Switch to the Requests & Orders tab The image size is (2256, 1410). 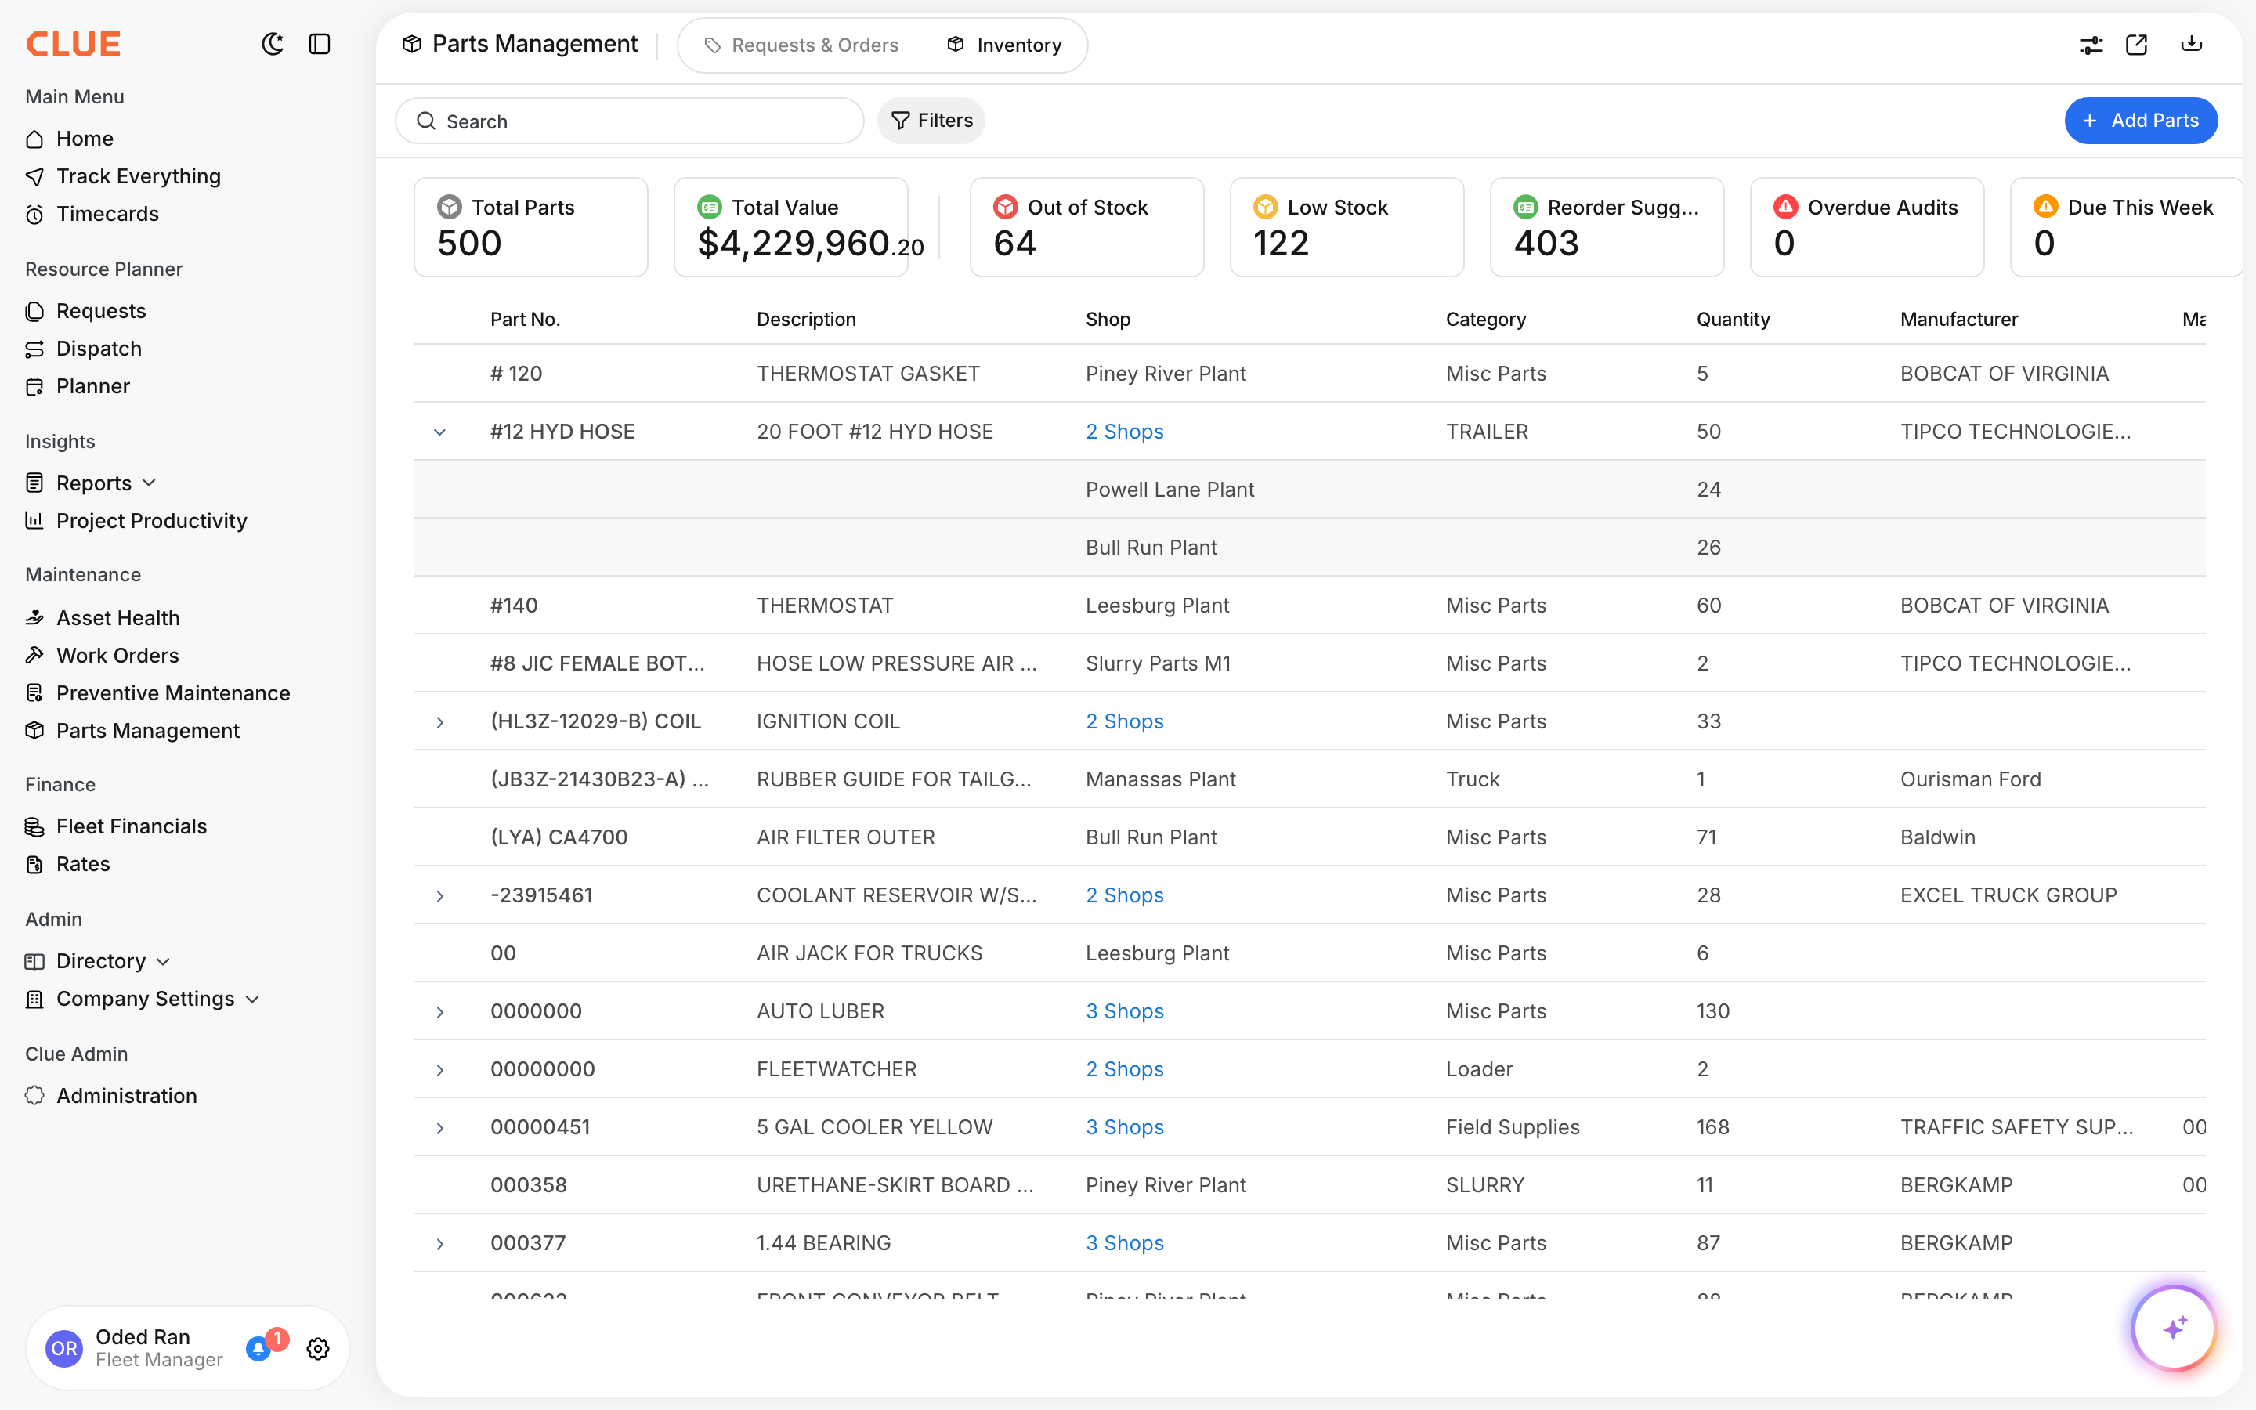(x=801, y=45)
